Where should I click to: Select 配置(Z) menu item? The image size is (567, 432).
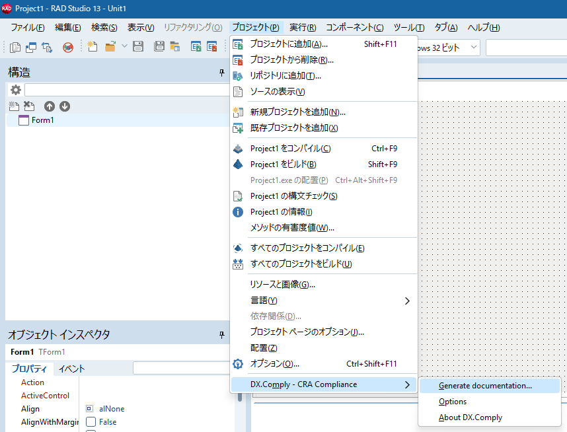click(x=324, y=347)
